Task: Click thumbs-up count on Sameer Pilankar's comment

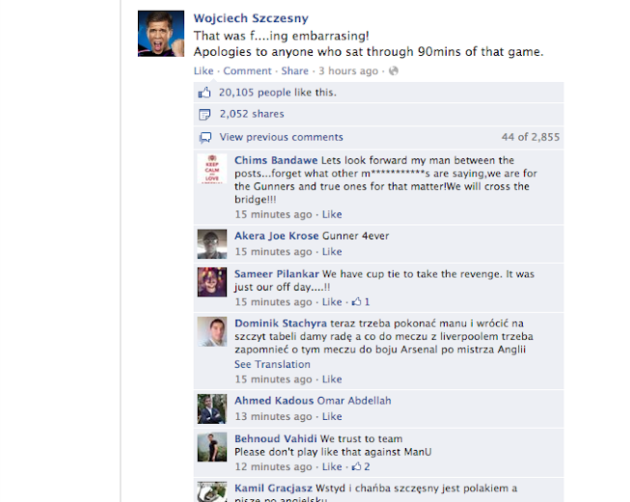Action: click(361, 302)
